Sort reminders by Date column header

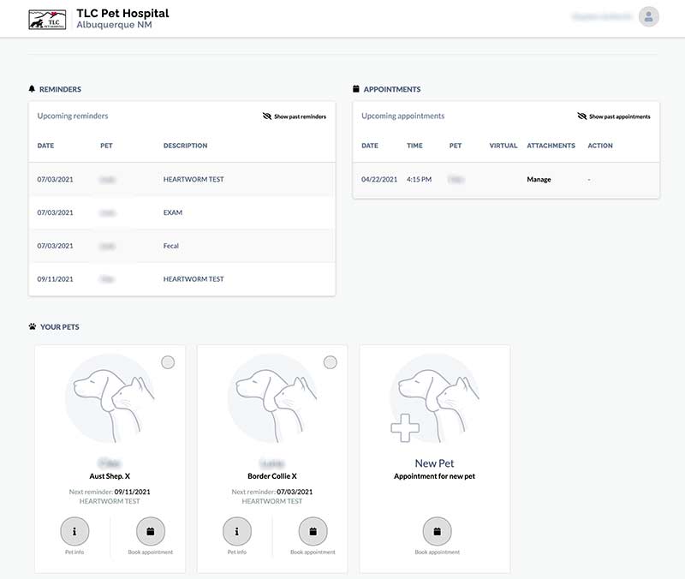45,146
